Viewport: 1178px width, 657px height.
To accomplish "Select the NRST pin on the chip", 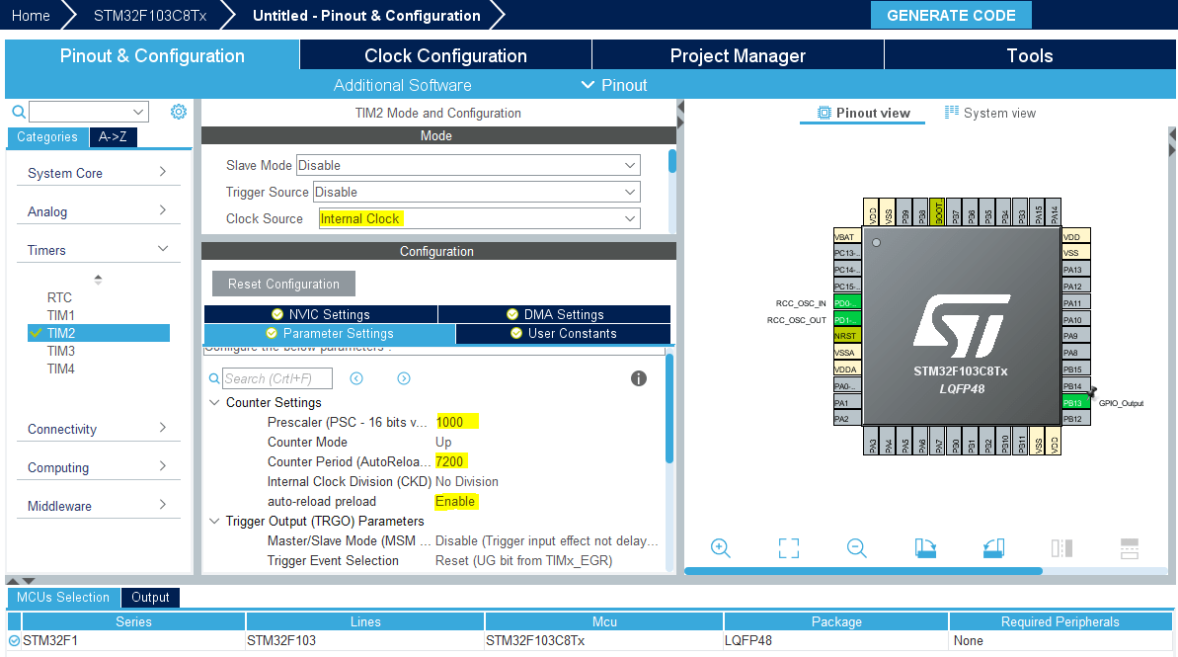I will click(x=846, y=336).
